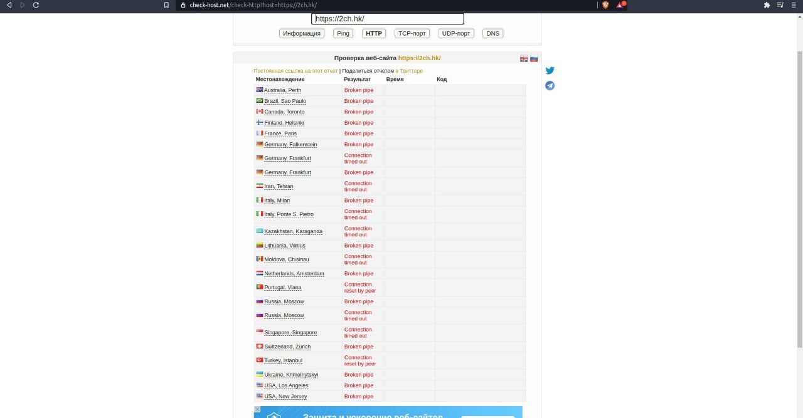Click the Finland flag icon
This screenshot has width=803, height=418.
point(260,122)
